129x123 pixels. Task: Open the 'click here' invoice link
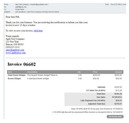click(x=38, y=31)
